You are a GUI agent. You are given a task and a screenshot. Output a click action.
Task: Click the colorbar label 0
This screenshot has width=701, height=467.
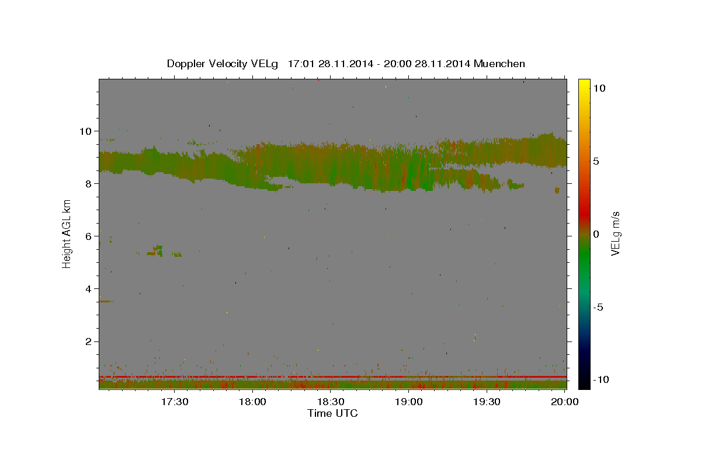[x=596, y=234]
